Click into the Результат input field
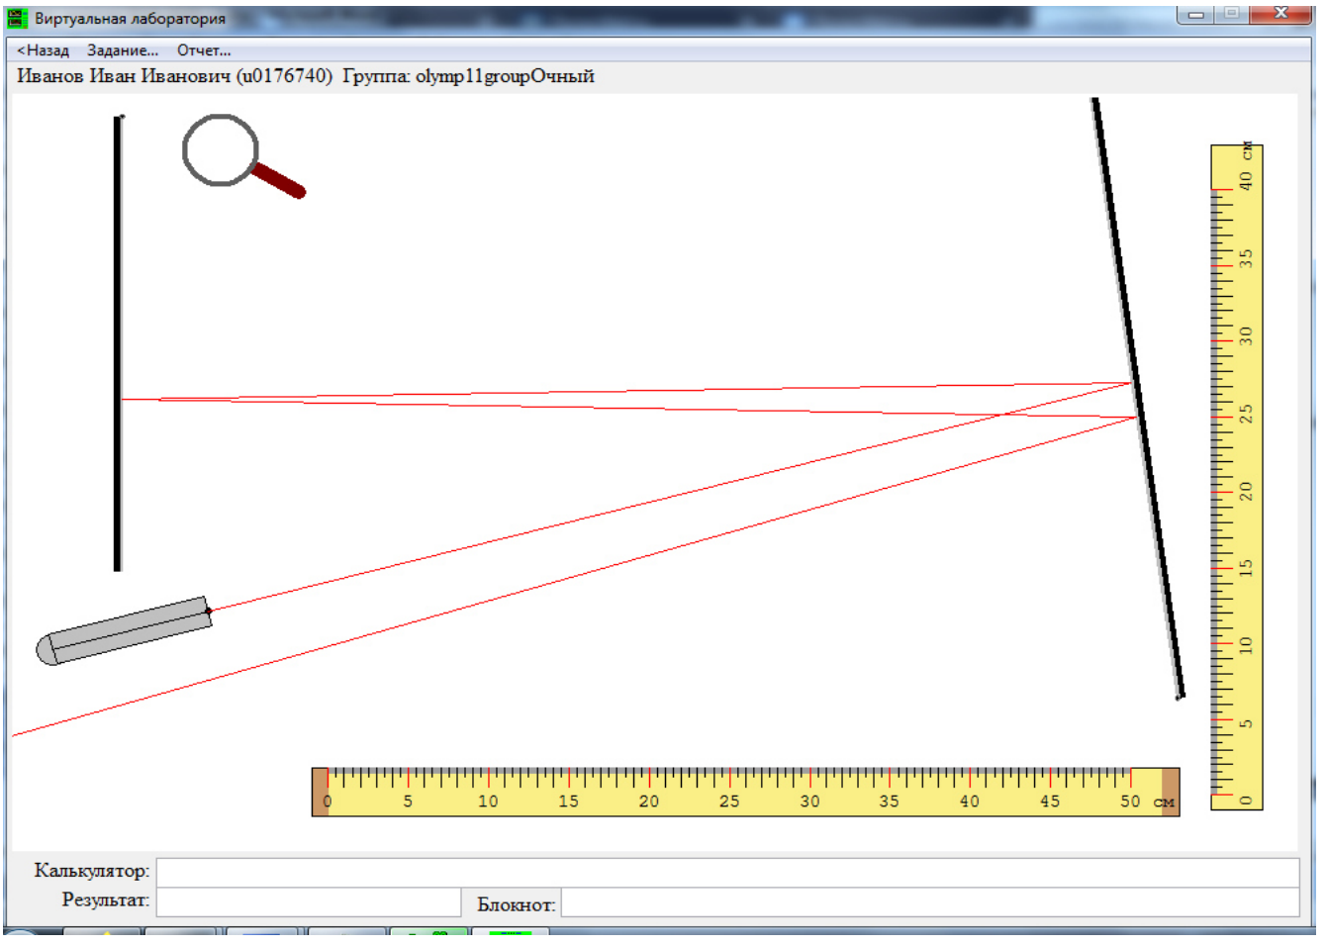 (x=309, y=901)
